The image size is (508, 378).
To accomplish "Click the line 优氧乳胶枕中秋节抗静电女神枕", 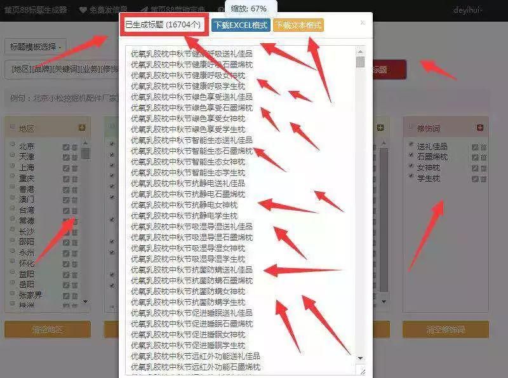I will (184, 205).
